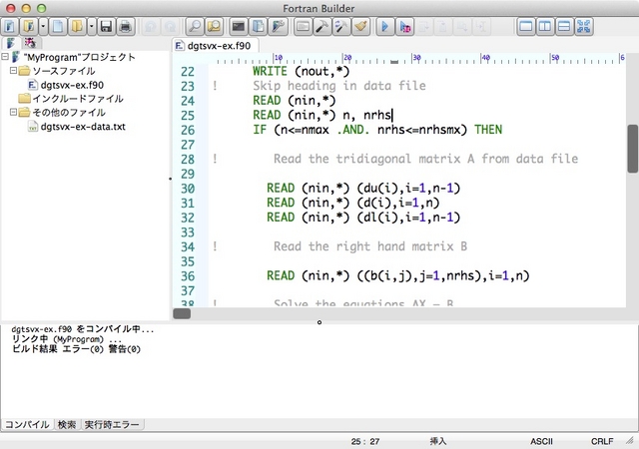
Task: Click the editor horizontal scrollbar thumb
Action: coord(182,313)
